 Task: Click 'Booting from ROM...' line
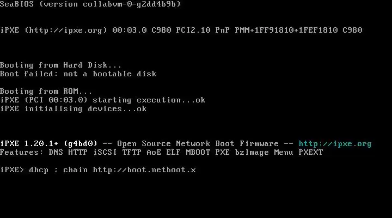(46, 91)
